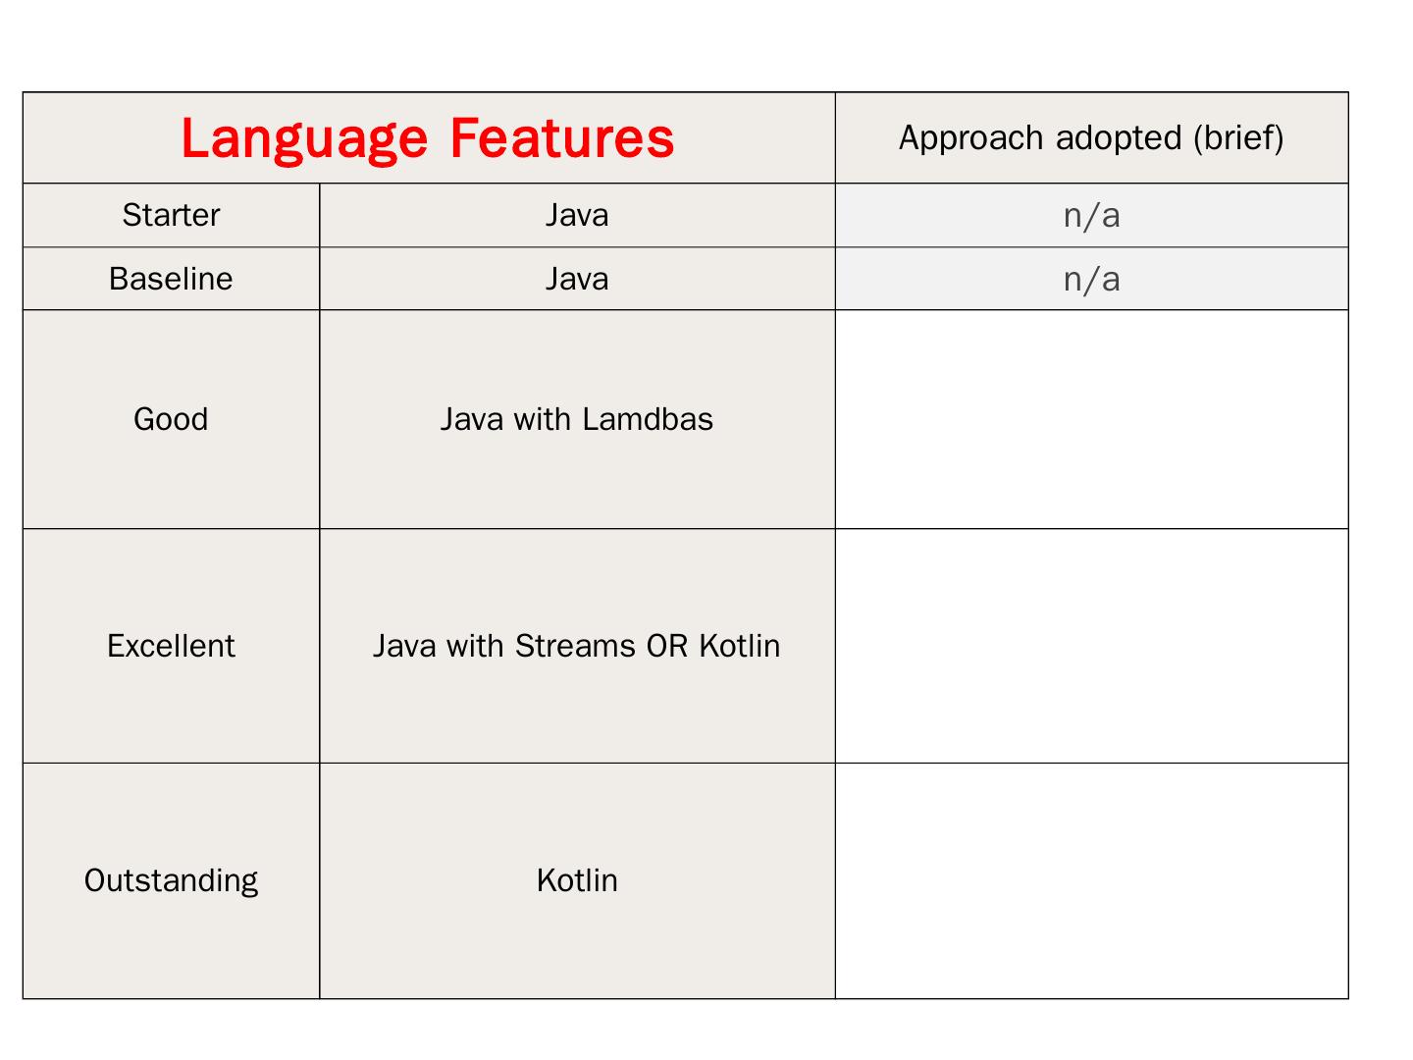The width and height of the screenshot is (1413, 1060).
Task: Select the 'Outstanding' row label cell
Action: 171,880
